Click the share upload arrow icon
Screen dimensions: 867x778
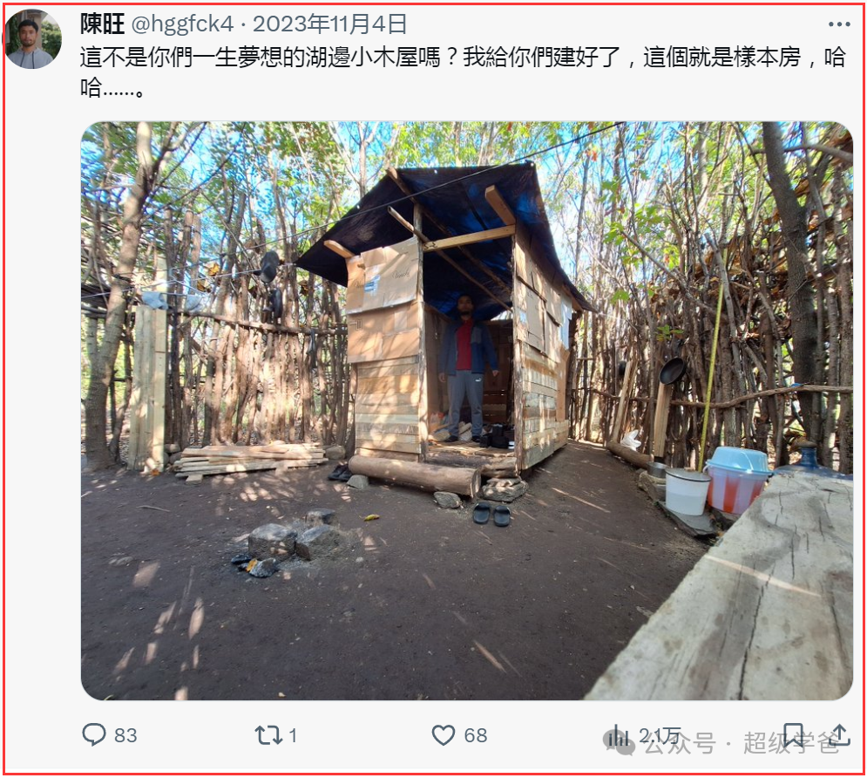click(x=839, y=735)
